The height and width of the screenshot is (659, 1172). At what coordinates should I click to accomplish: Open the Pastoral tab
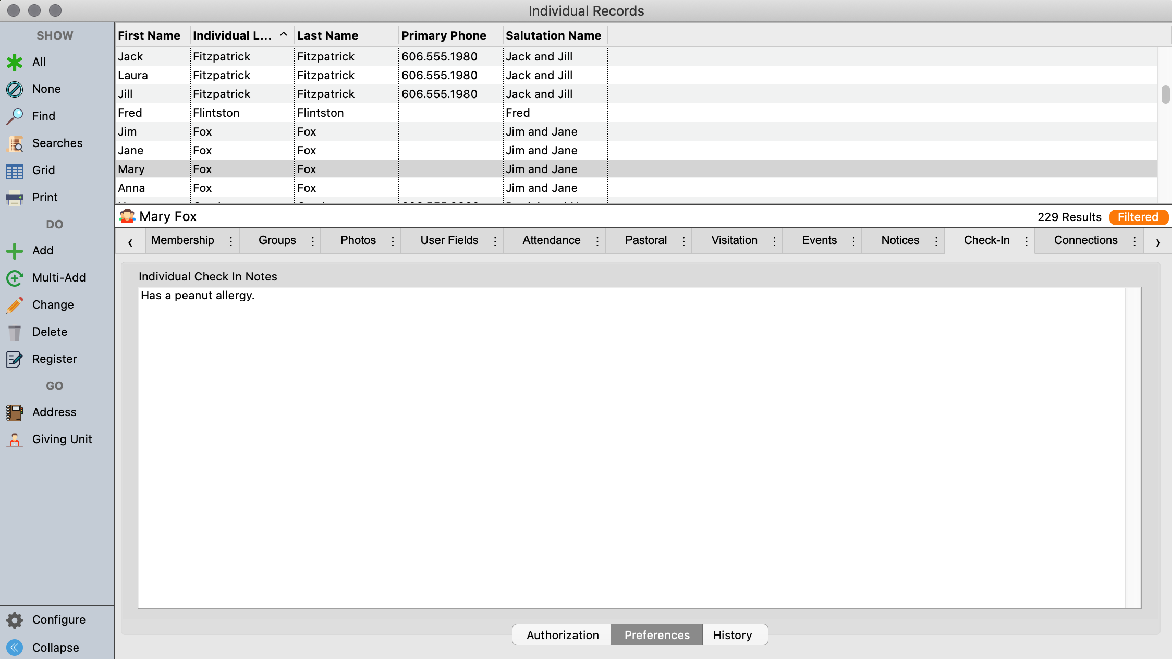pyautogui.click(x=645, y=240)
